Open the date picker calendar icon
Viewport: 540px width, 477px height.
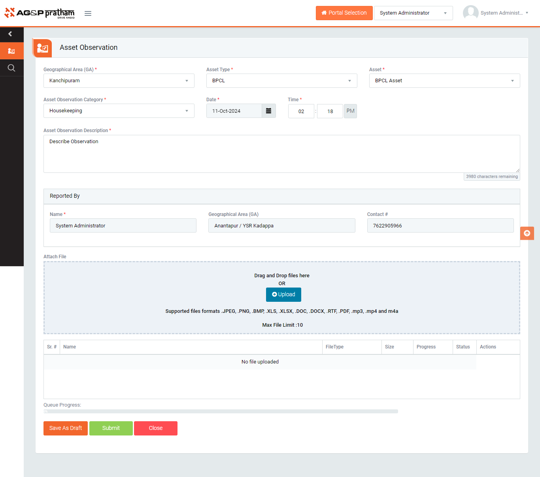coord(268,111)
